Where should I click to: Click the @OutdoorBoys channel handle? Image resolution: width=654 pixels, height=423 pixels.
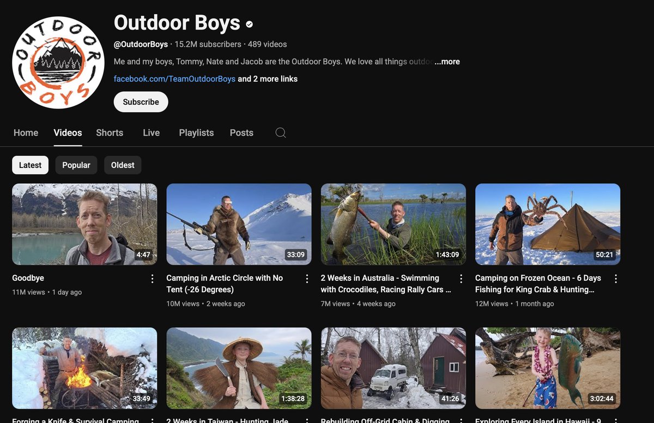click(x=141, y=44)
